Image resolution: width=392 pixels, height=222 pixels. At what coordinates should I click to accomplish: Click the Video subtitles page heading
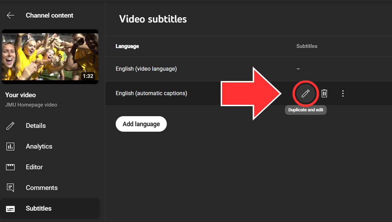click(153, 19)
